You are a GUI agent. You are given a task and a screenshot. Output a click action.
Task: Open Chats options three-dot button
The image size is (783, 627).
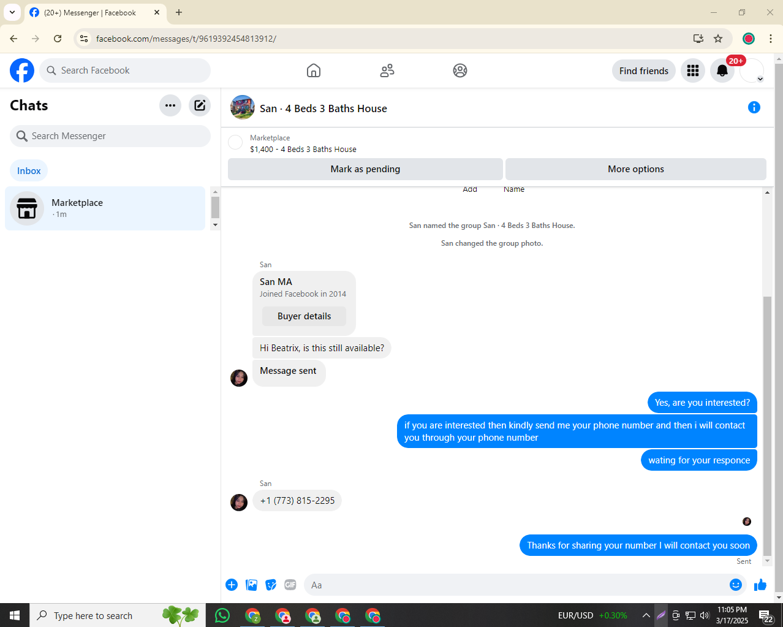click(x=170, y=105)
